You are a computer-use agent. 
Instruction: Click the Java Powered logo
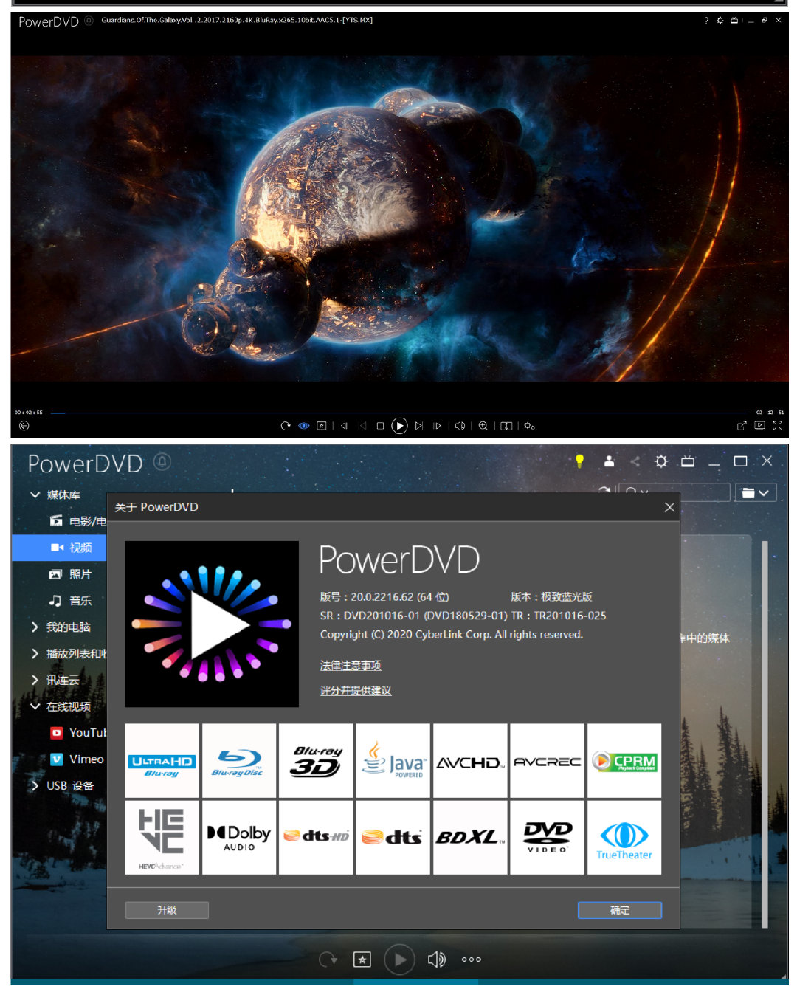pos(393,760)
